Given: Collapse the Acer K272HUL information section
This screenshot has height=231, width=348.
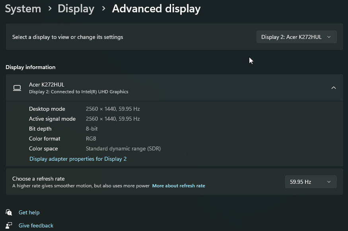Looking at the screenshot, I should [x=333, y=88].
